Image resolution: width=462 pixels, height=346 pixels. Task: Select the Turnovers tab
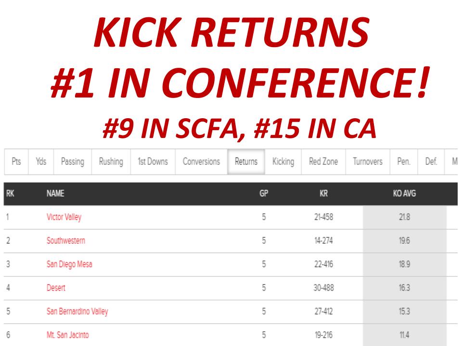coord(367,161)
